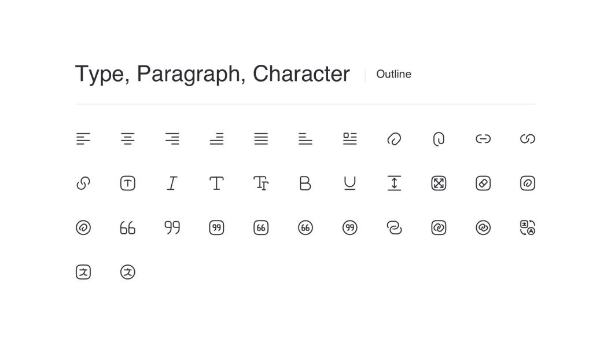
Task: Select the plain opening quote 66 icon
Action: tap(128, 228)
